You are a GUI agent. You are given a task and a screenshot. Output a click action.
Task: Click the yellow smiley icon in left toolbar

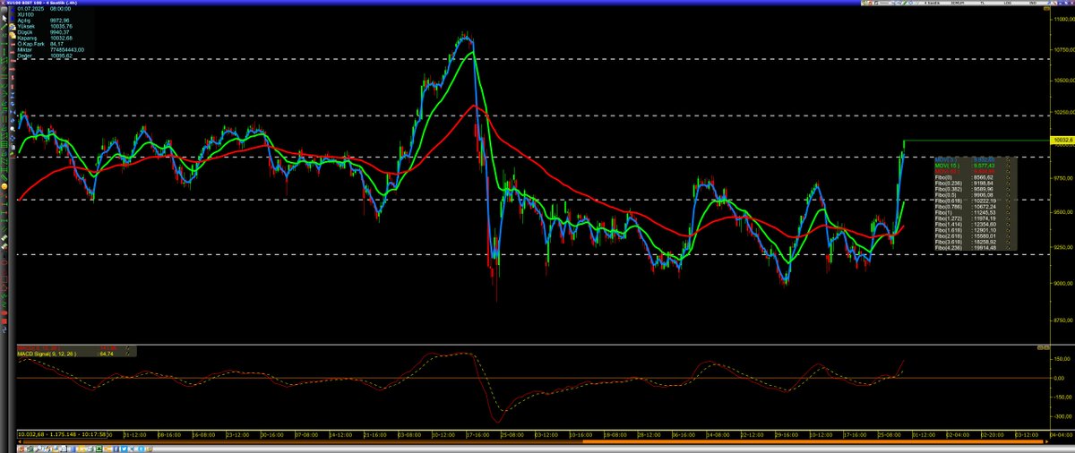(x=4, y=186)
